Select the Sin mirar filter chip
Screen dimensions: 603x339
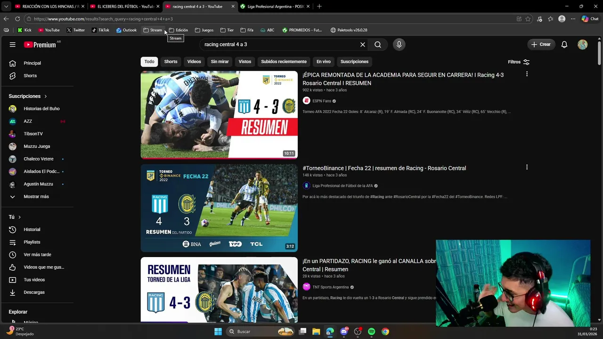coord(220,62)
